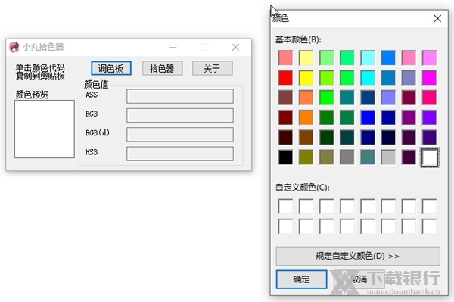Image resolution: width=454 pixels, height=302 pixels.
Task: Select the olive swatch next to black
Action: (306, 157)
